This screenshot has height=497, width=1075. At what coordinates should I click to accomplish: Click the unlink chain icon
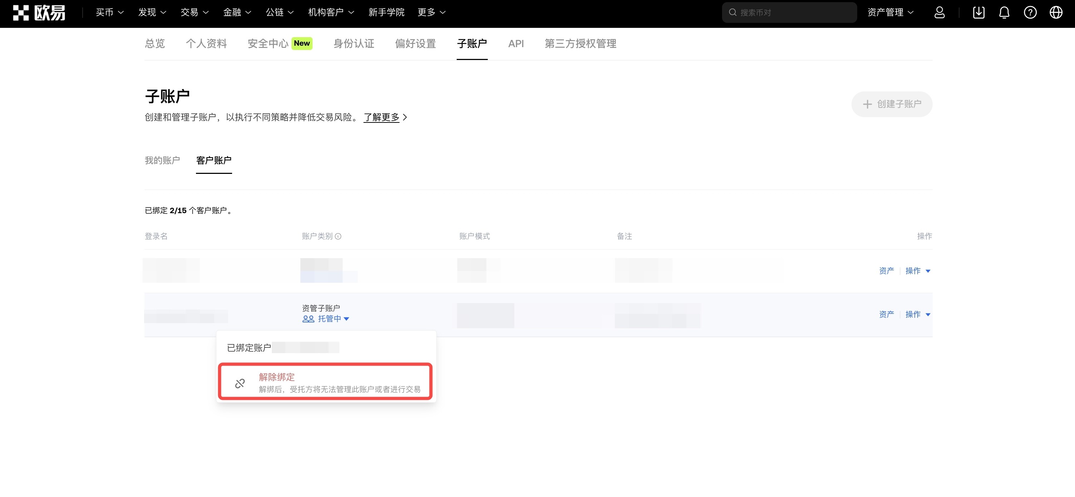click(240, 383)
